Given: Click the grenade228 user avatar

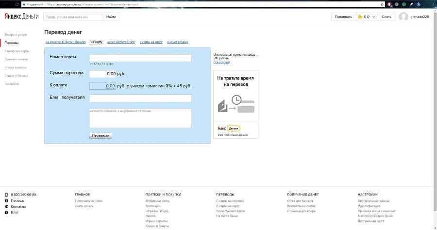Looking at the screenshot, I should coord(403,16).
